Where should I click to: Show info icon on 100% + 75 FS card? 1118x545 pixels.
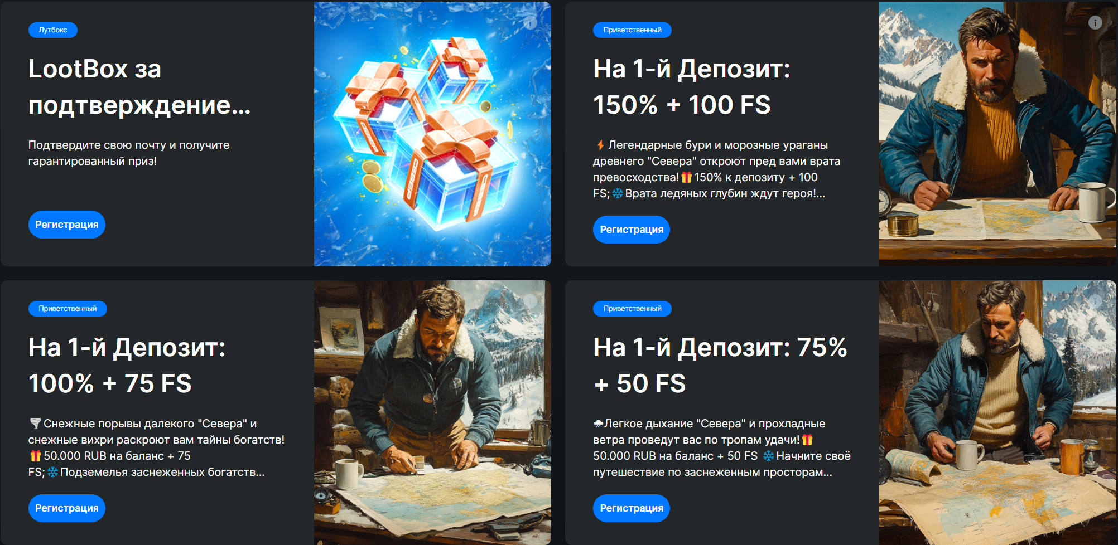click(531, 301)
